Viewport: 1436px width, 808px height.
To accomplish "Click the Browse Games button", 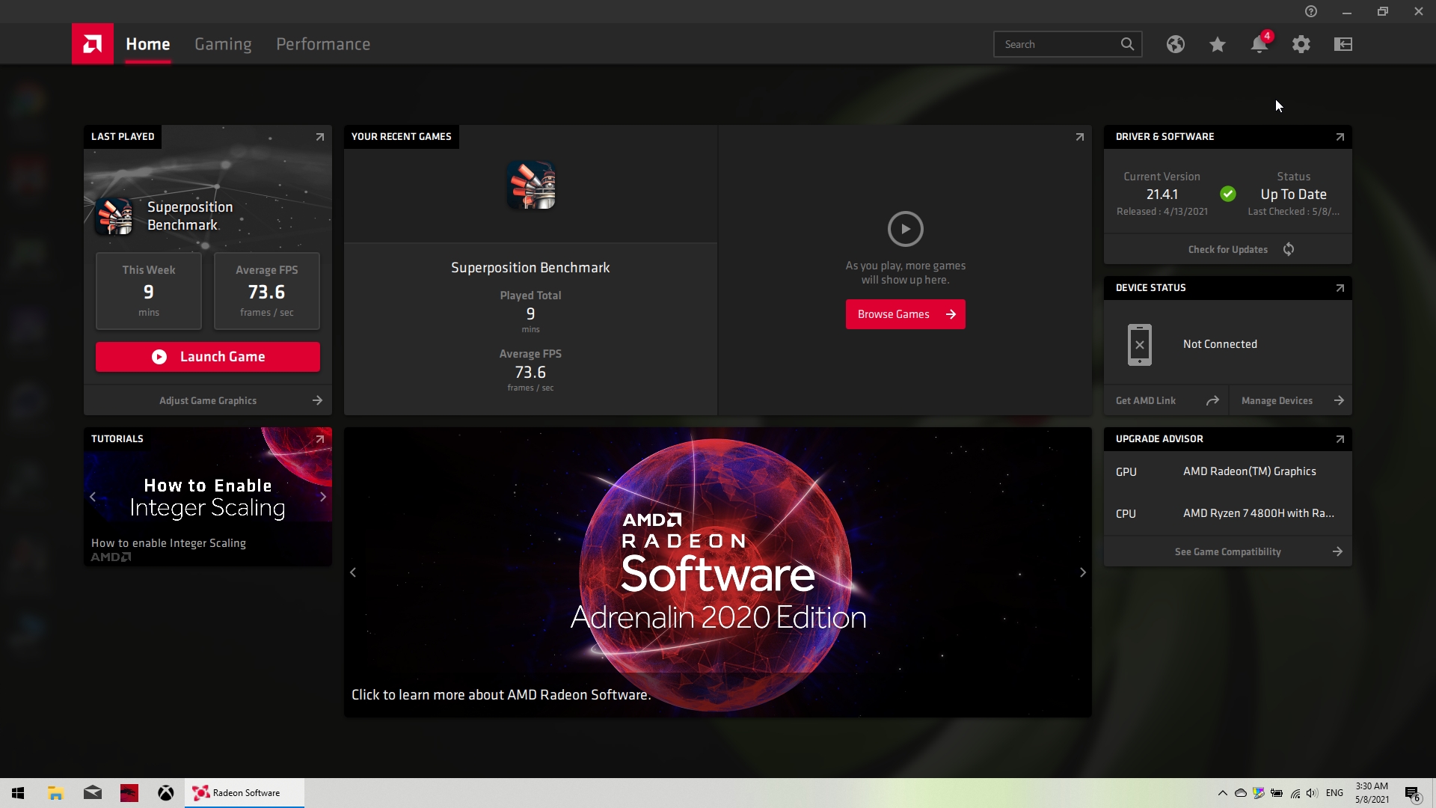I will tap(905, 314).
